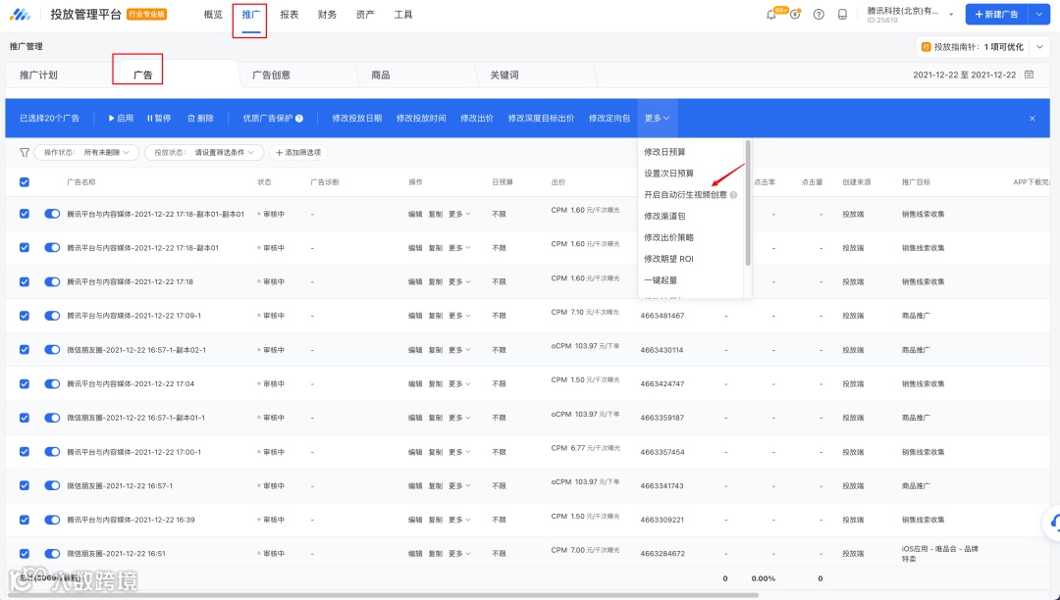
Task: Uncheck row 微信朋友圈-2021-12-22 16:51
Action: coord(25,553)
